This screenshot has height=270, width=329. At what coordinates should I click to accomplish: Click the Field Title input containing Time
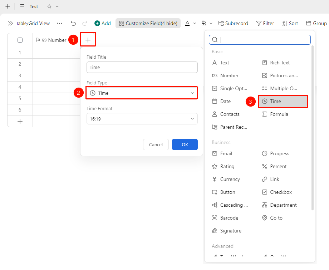click(142, 67)
